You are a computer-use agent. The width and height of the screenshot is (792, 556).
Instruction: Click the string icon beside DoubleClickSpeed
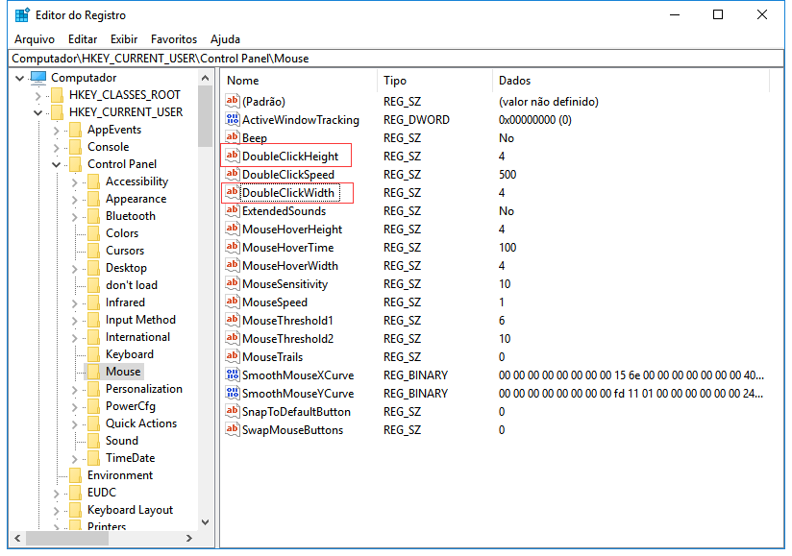point(232,175)
